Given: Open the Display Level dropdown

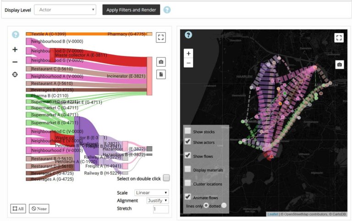Looking at the screenshot, I should (65, 10).
